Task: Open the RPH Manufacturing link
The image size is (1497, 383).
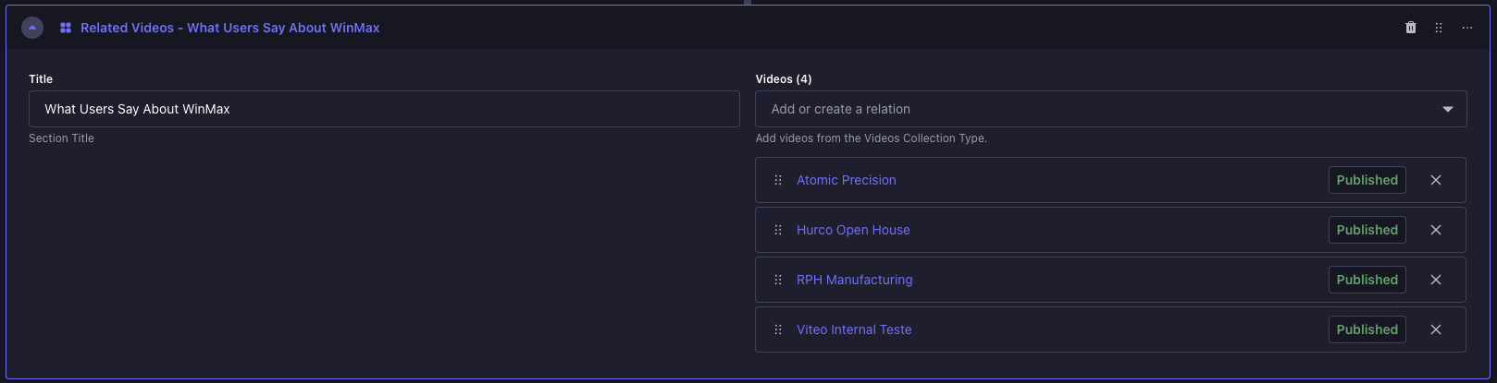Action: coord(855,280)
